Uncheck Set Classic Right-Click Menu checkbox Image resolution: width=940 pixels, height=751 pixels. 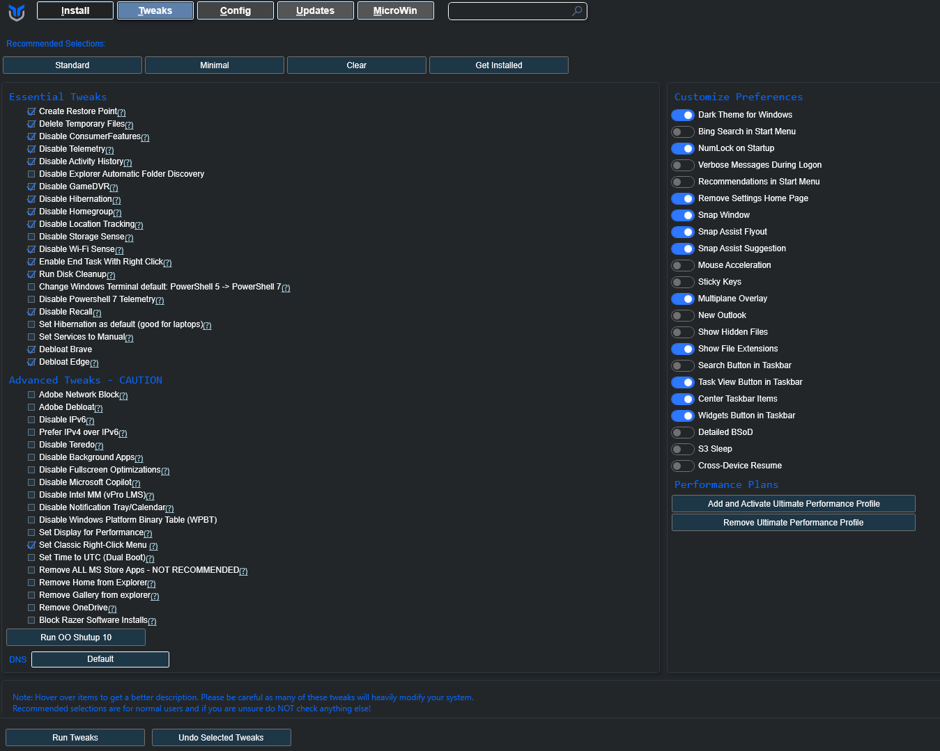pyautogui.click(x=31, y=545)
